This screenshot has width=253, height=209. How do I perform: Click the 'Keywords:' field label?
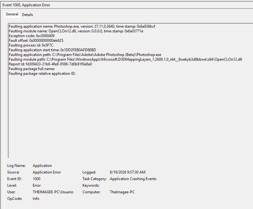tap(91, 185)
